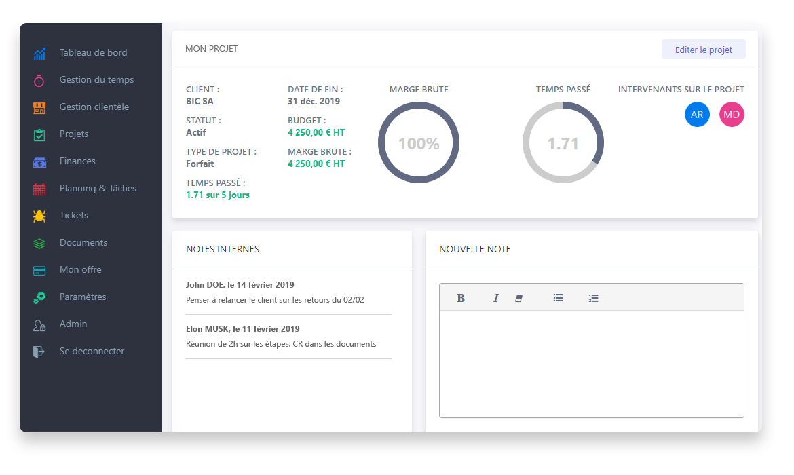Click the Mon offre credit card icon
The image size is (794, 475).
point(39,271)
